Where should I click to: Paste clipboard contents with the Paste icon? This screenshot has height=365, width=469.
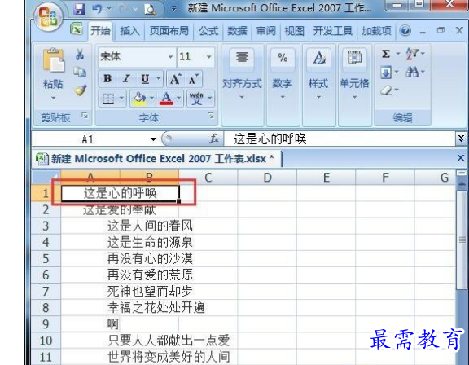[x=53, y=60]
